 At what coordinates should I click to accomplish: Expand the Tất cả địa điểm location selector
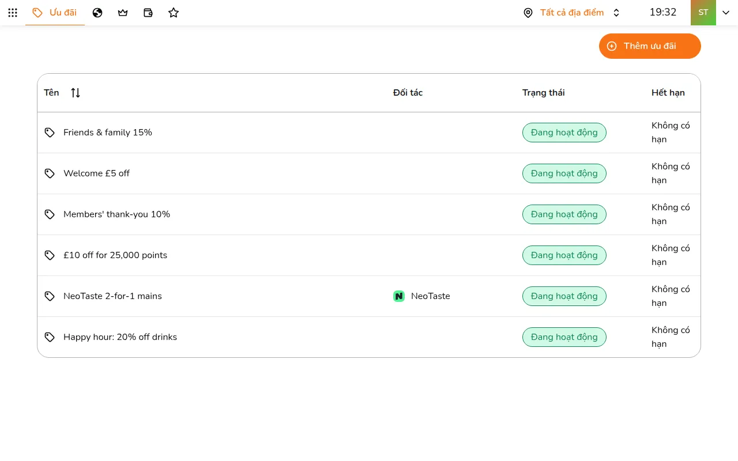click(x=571, y=13)
